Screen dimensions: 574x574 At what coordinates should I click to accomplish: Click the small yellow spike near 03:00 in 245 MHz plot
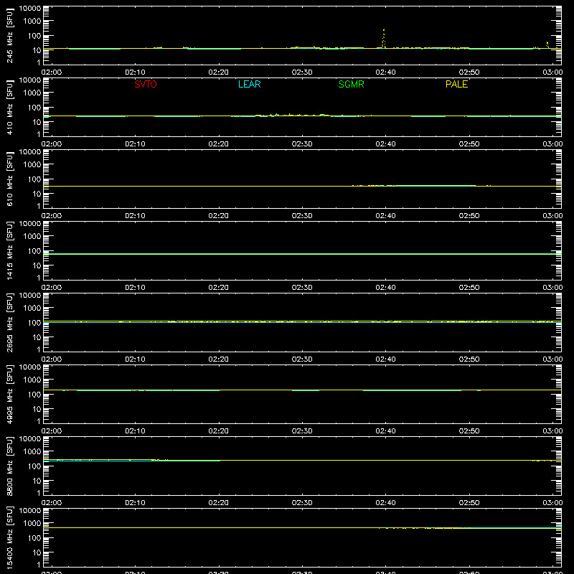[x=547, y=44]
